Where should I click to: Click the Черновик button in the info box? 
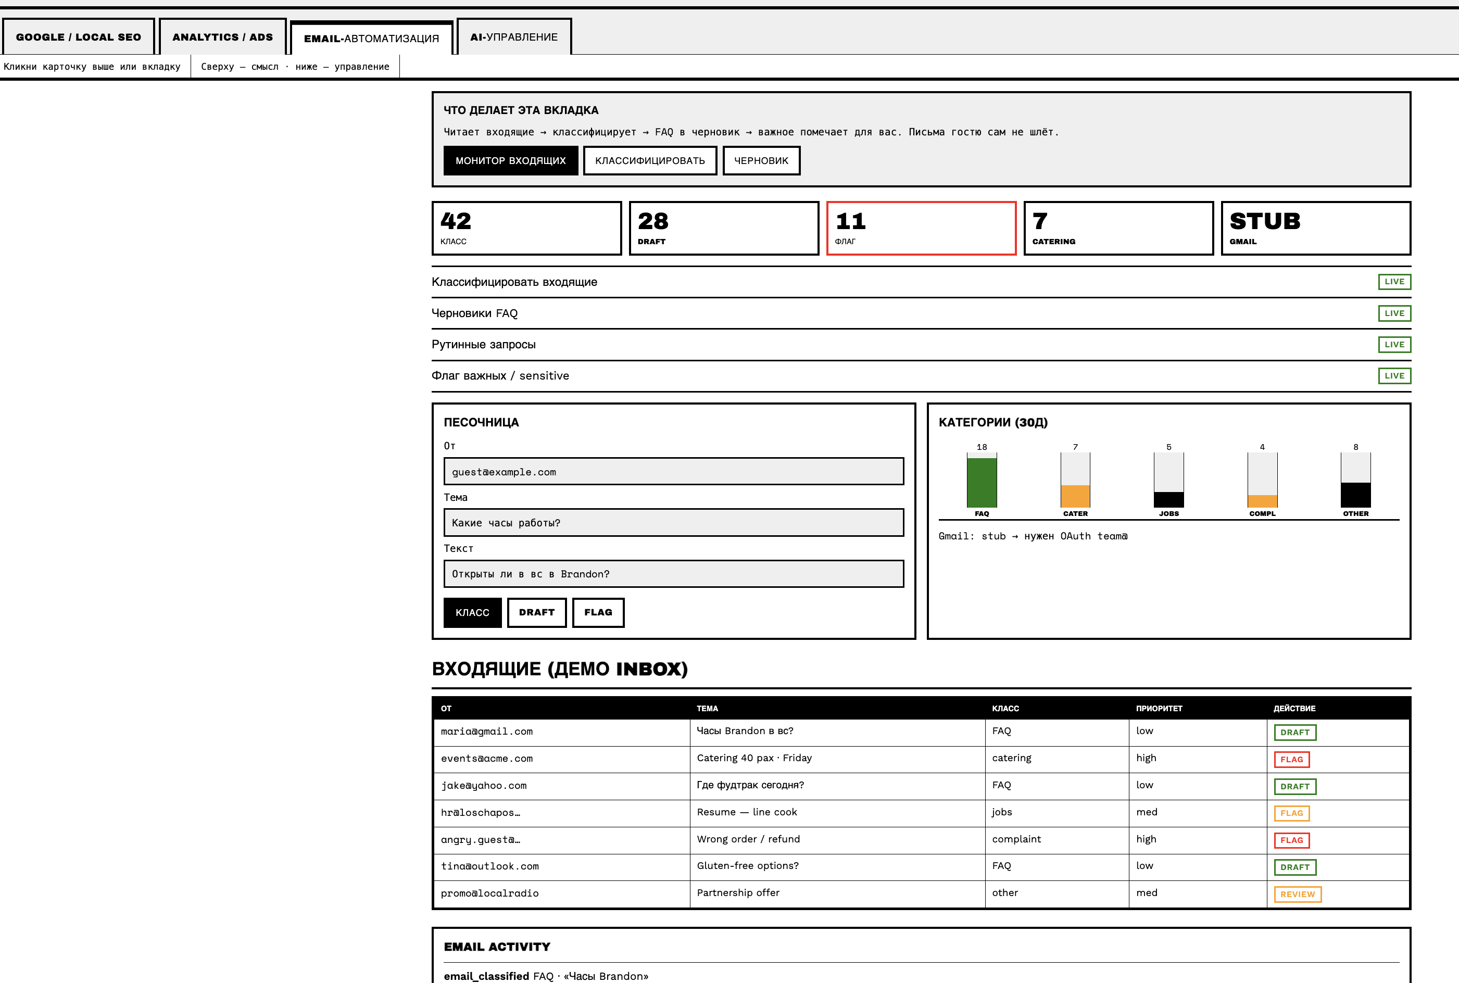(x=761, y=160)
